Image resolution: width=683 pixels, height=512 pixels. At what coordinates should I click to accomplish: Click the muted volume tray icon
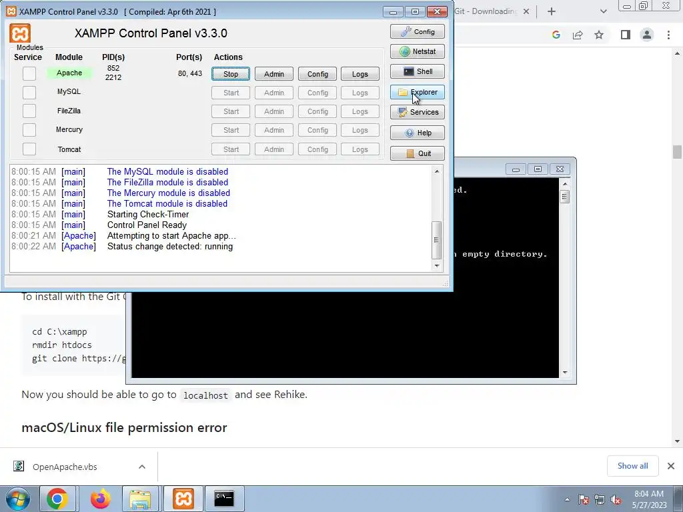616,499
